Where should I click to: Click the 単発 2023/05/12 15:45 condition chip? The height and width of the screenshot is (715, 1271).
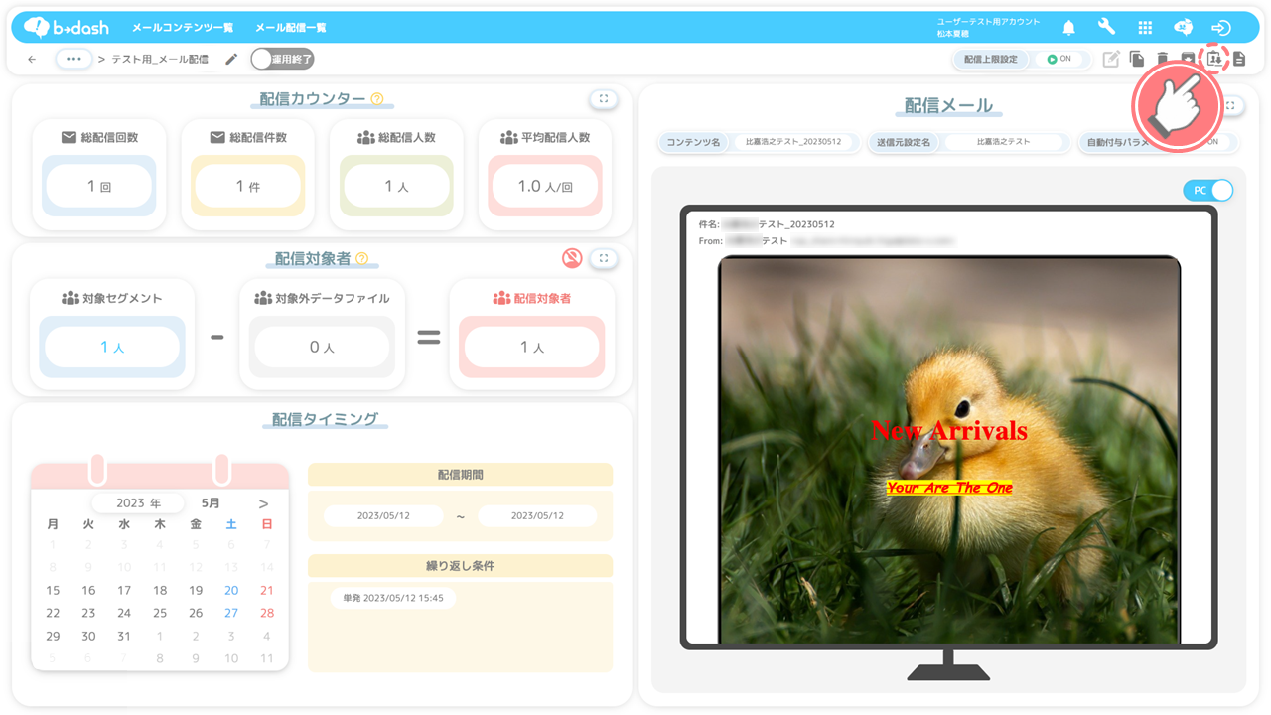click(393, 598)
